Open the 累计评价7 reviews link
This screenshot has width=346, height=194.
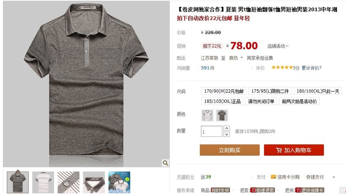tap(311, 68)
